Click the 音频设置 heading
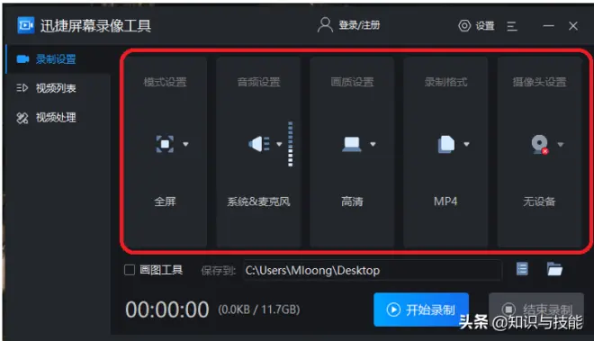 tap(258, 82)
